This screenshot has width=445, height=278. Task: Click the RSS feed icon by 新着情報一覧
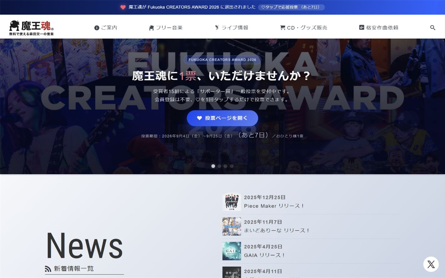[x=48, y=269]
